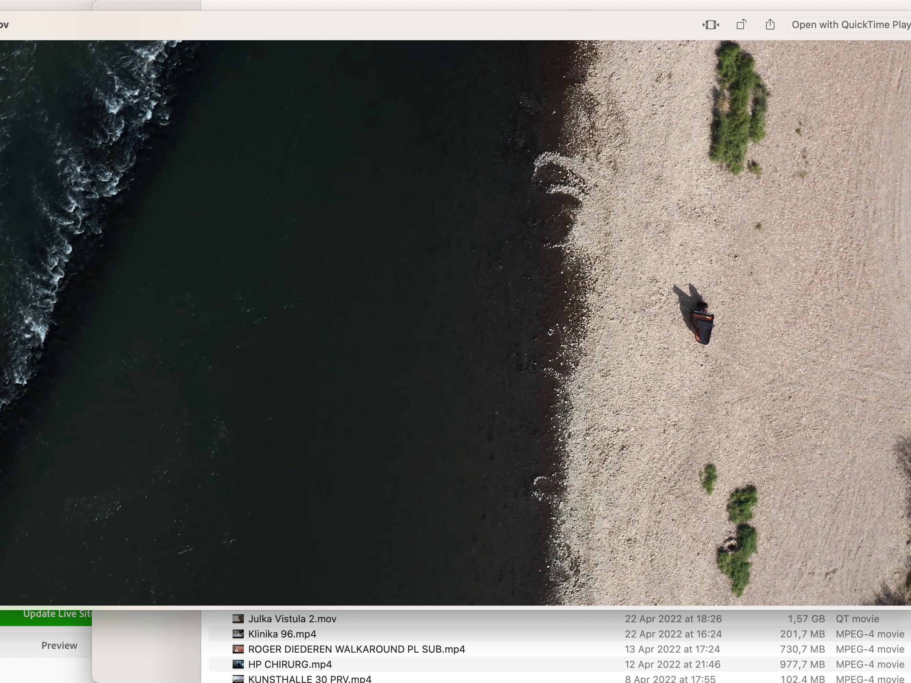Viewport: 911px width, 683px height.
Task: Click the 730,7 MB file size cell
Action: tap(802, 649)
